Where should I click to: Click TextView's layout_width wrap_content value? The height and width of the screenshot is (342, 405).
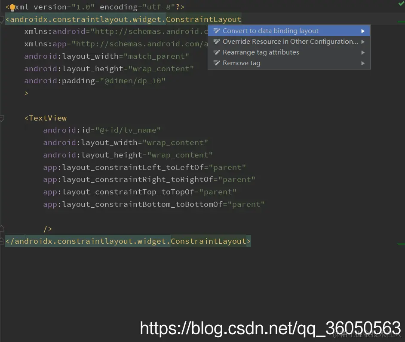pyautogui.click(x=175, y=142)
